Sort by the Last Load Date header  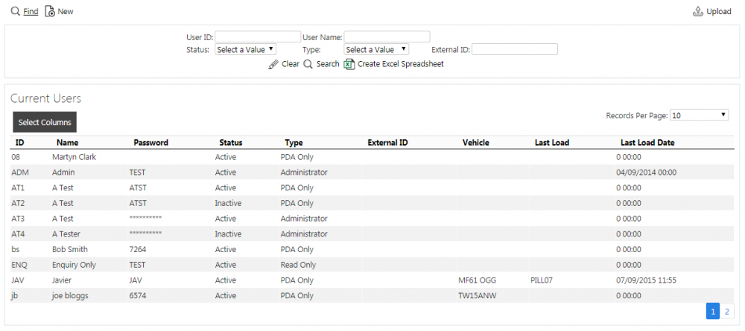pos(647,142)
